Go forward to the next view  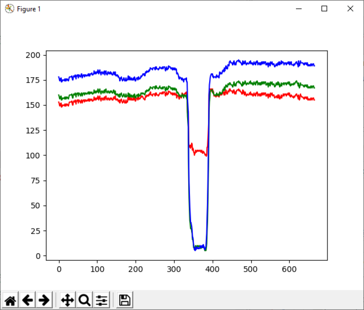[44, 300]
